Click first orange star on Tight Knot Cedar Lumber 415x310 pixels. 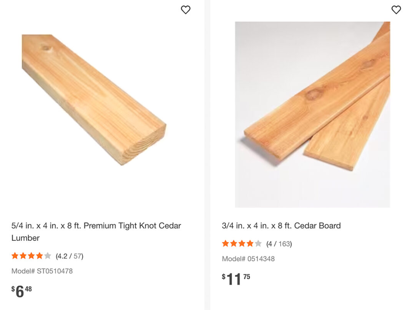pos(15,256)
